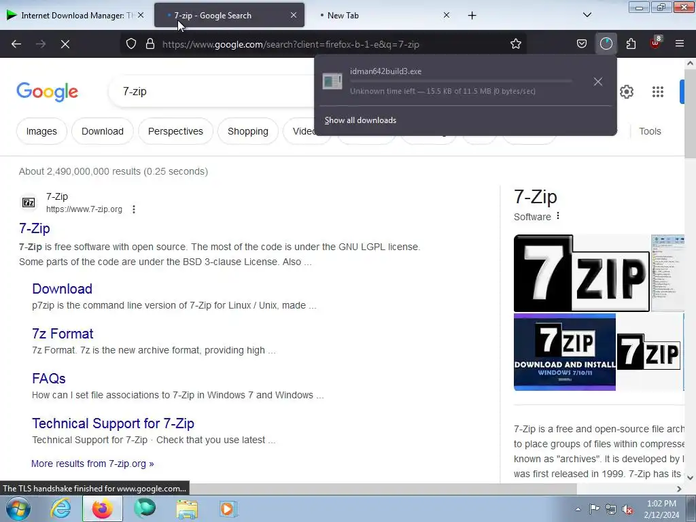
Task: Bookmark this page with the star icon
Action: click(515, 44)
